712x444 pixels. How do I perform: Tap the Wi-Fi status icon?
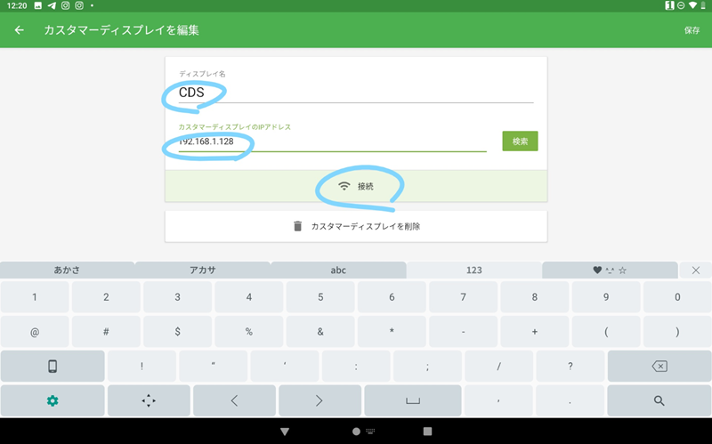[x=692, y=5]
